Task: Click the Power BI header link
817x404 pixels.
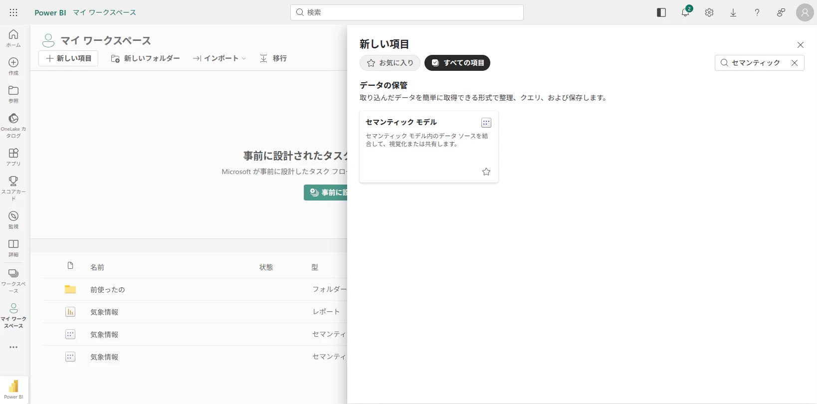Action: 50,12
